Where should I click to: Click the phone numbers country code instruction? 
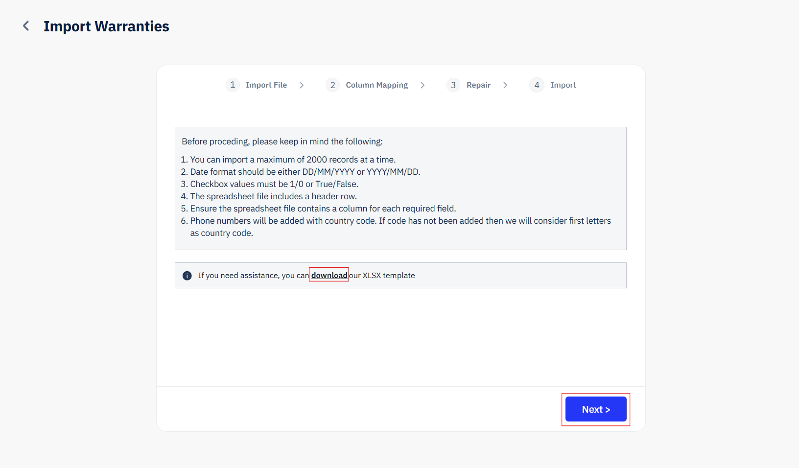tap(396, 227)
